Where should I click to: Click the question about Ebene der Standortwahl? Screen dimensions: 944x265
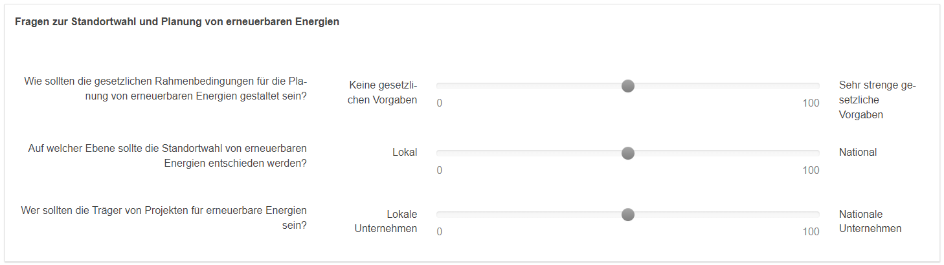pos(167,156)
